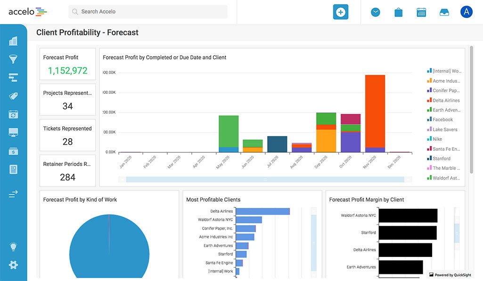Click the Conifer Paper legend entry
This screenshot has width=483, height=281.
tap(443, 90)
